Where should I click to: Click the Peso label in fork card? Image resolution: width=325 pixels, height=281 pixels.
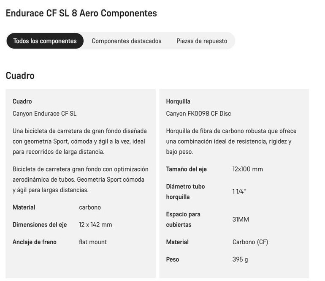[x=173, y=259]
